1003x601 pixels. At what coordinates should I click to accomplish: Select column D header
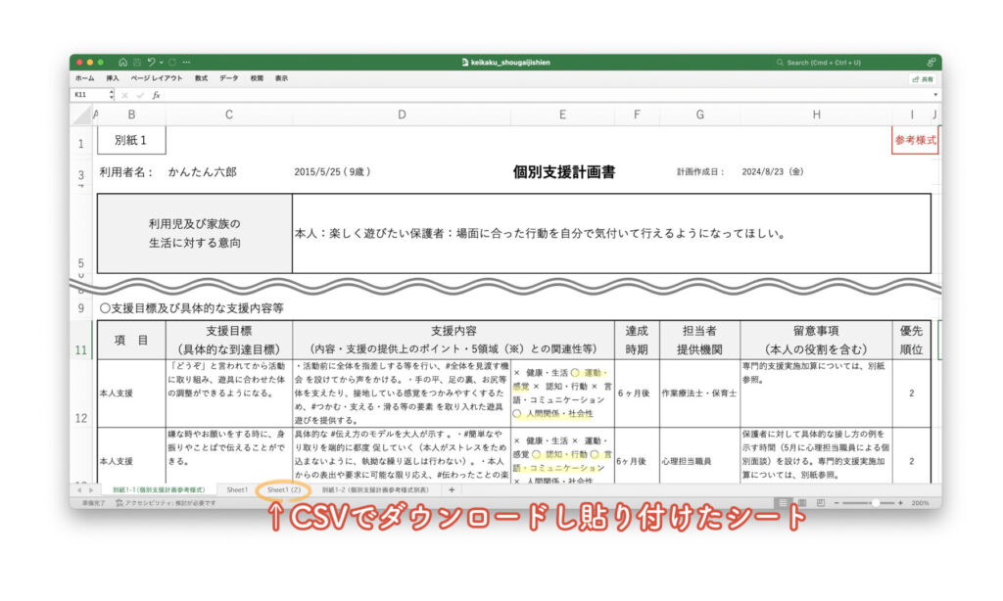coord(402,115)
